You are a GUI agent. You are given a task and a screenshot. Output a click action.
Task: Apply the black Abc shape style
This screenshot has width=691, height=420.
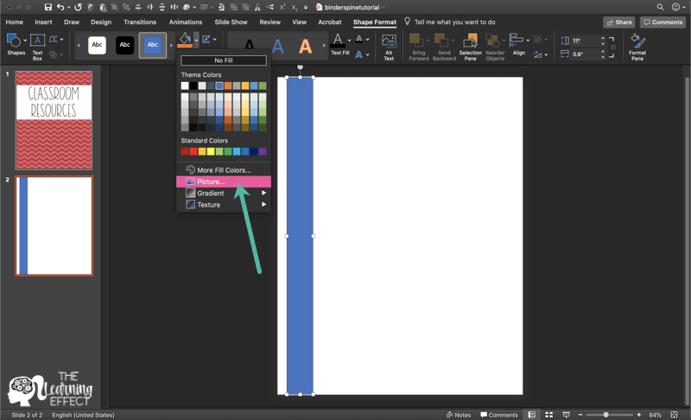pos(124,45)
